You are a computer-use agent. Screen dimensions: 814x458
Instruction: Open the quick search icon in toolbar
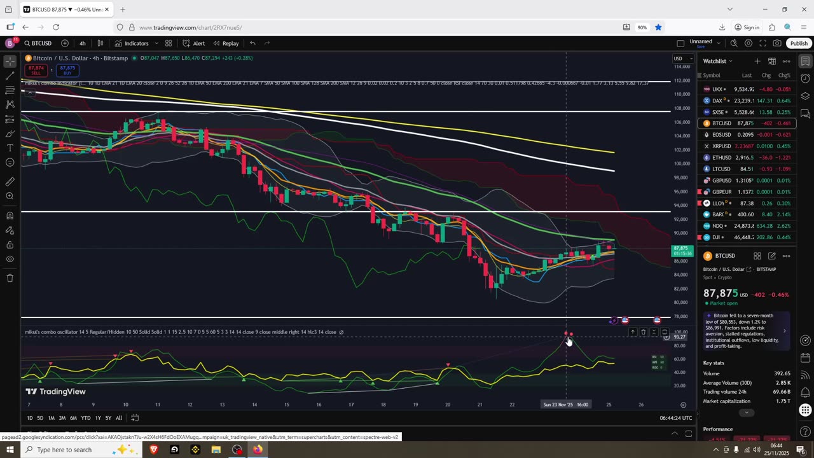click(734, 43)
